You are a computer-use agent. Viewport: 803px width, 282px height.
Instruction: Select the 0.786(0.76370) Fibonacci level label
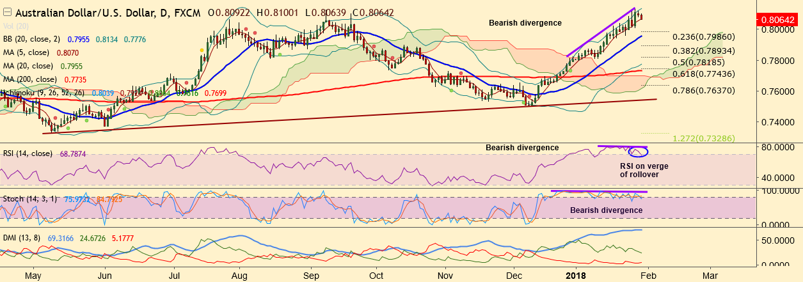(703, 91)
